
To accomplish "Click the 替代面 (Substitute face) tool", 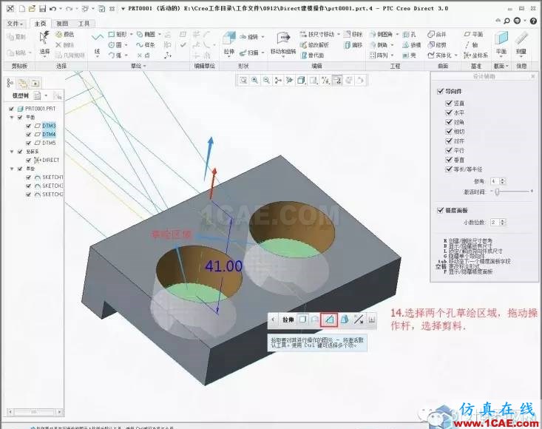I will (313, 55).
